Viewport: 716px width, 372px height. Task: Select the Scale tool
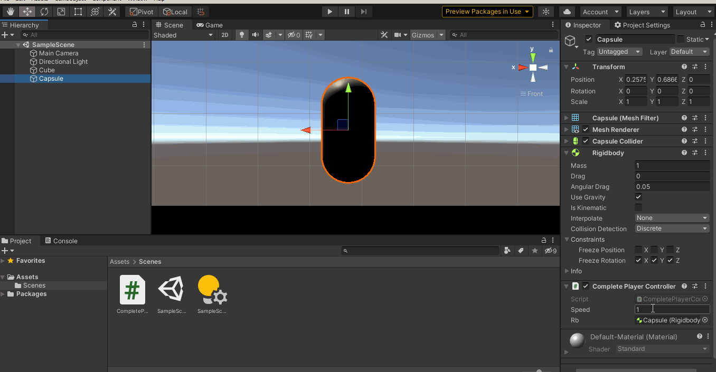click(61, 12)
